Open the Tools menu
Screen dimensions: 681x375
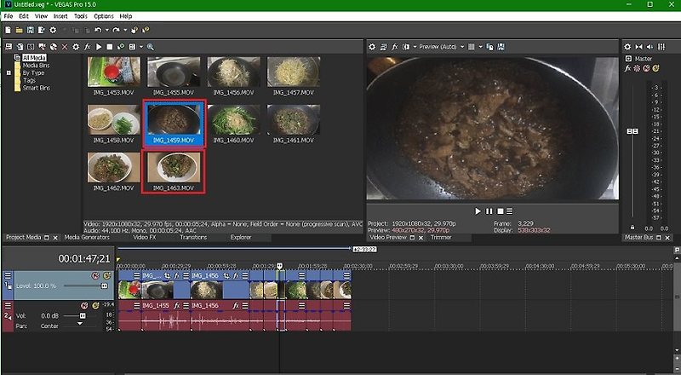[80, 16]
